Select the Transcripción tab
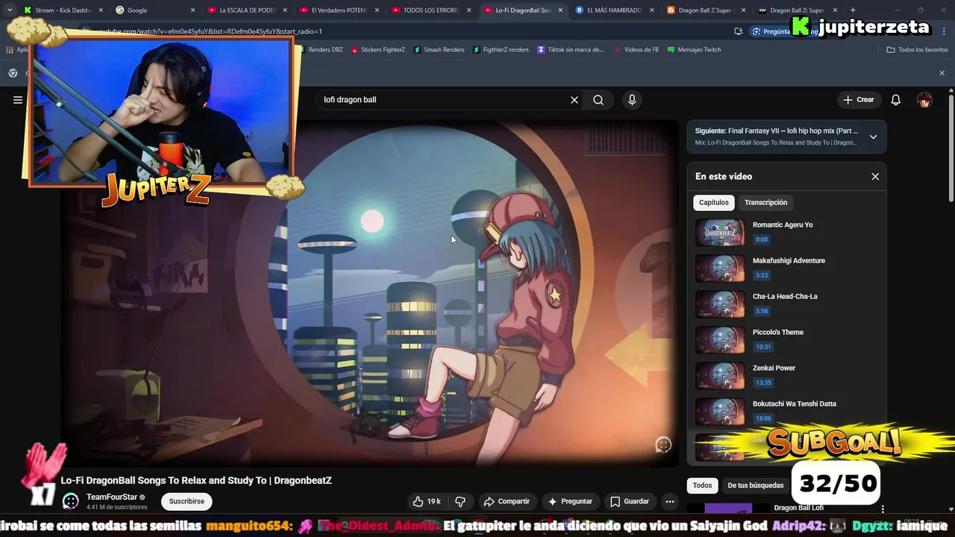This screenshot has height=537, width=955. [x=765, y=203]
